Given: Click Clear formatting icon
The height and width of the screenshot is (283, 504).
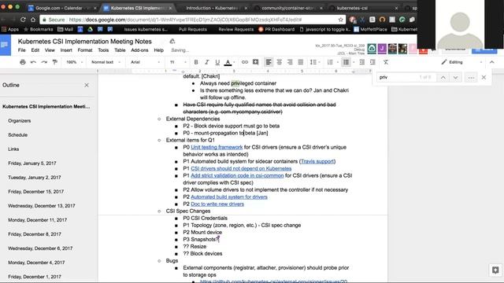Looking at the screenshot, I should [386, 62].
